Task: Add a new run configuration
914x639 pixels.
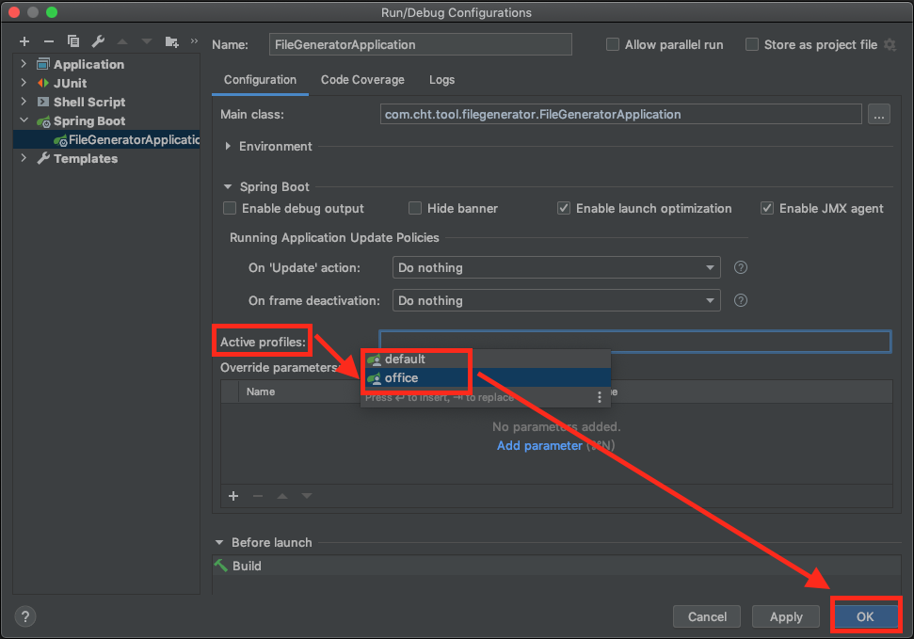Action: tap(24, 41)
